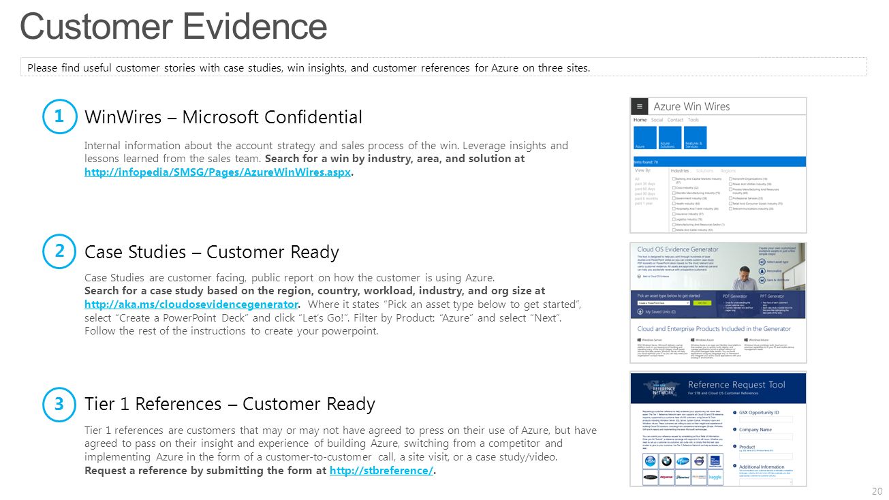This screenshot has width=889, height=500.
Task: Click the Company Name input field
Action: [766, 437]
